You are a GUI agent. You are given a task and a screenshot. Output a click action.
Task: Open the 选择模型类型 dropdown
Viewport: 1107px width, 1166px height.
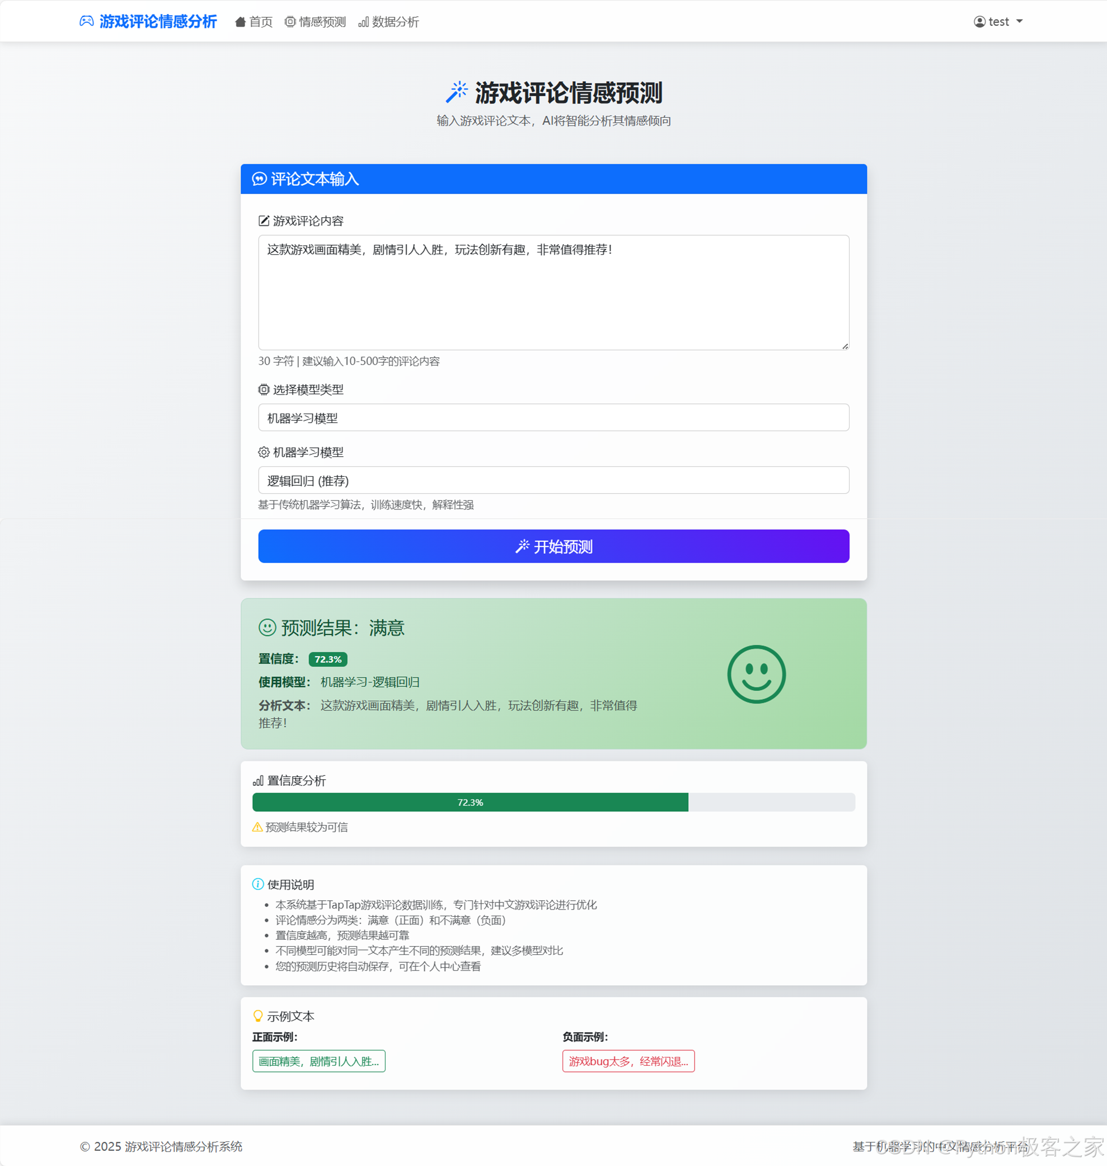553,418
